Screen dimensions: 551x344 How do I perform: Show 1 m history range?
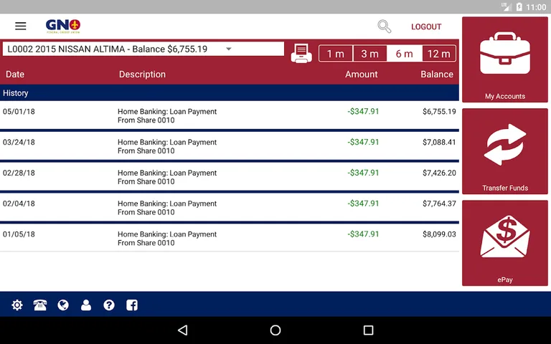(336, 54)
